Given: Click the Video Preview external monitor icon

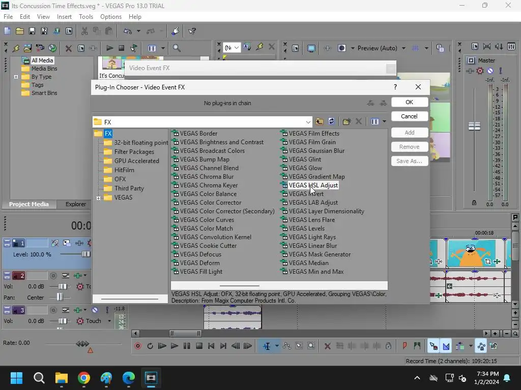Looking at the screenshot, I should 311,48.
